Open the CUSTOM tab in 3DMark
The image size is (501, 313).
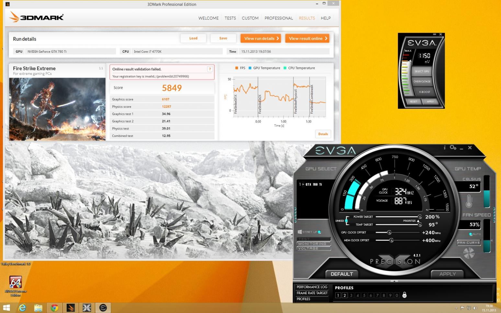click(250, 18)
